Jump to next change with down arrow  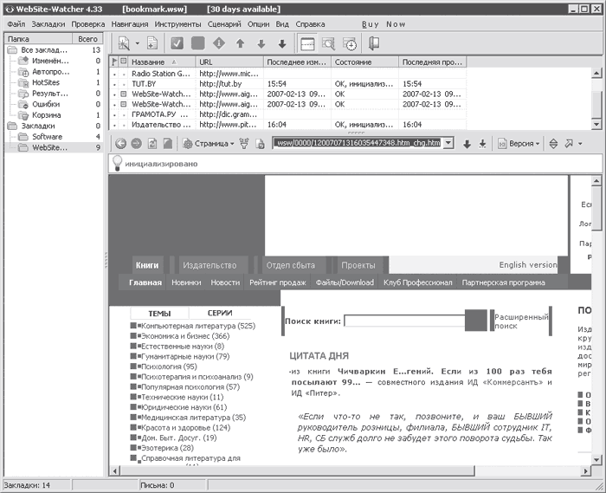click(467, 144)
